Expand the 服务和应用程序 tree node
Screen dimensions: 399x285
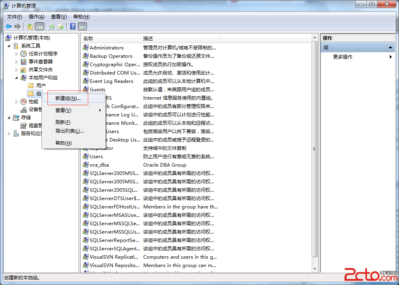[9, 134]
